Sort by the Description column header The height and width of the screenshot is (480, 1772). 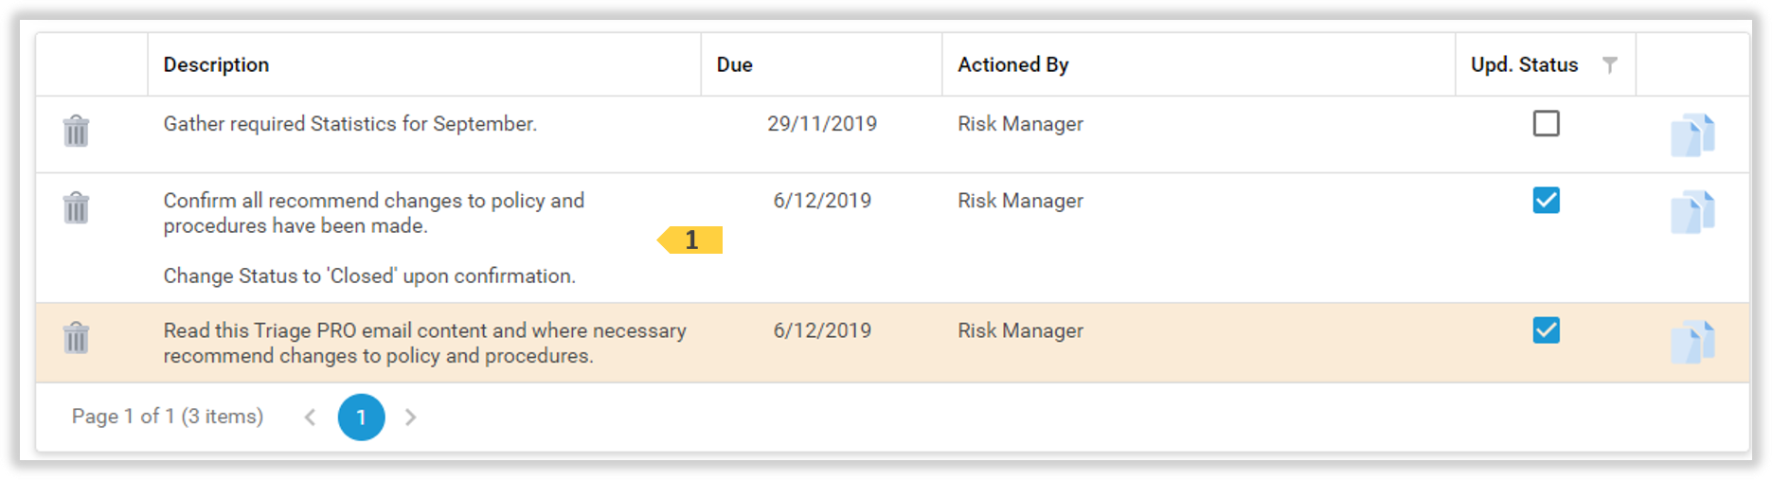pos(216,64)
